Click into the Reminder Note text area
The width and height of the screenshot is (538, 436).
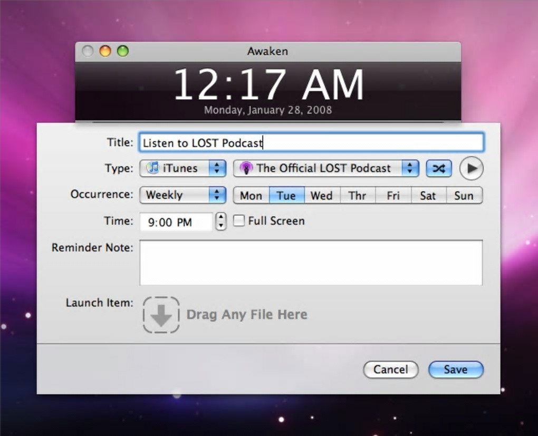(311, 263)
